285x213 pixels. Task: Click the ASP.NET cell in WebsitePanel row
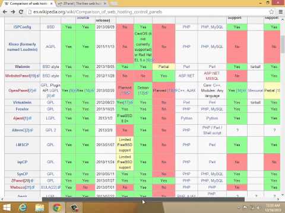click(x=186, y=76)
